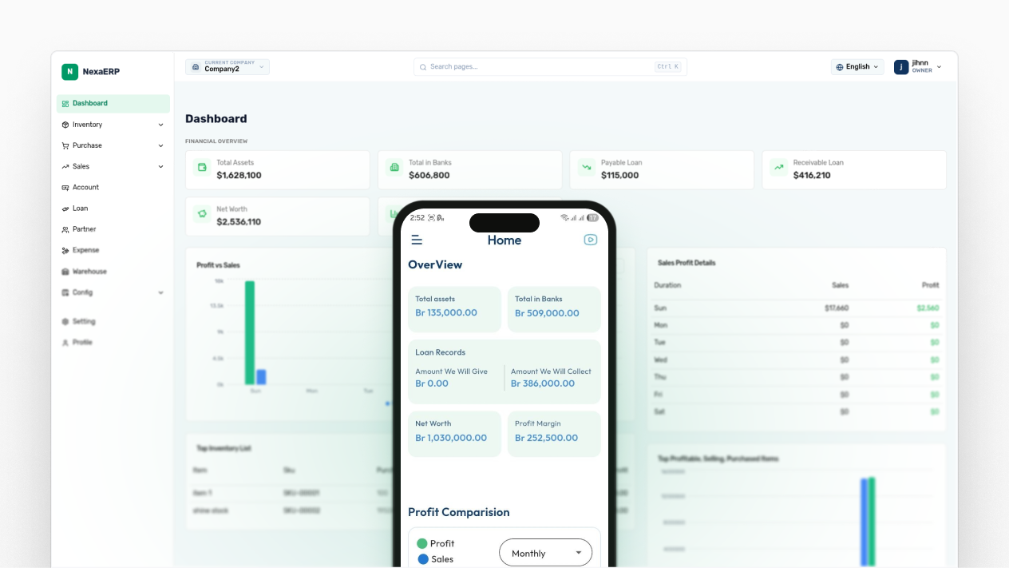Click the Net Worth piggy icon
Image resolution: width=1009 pixels, height=568 pixels.
click(202, 214)
